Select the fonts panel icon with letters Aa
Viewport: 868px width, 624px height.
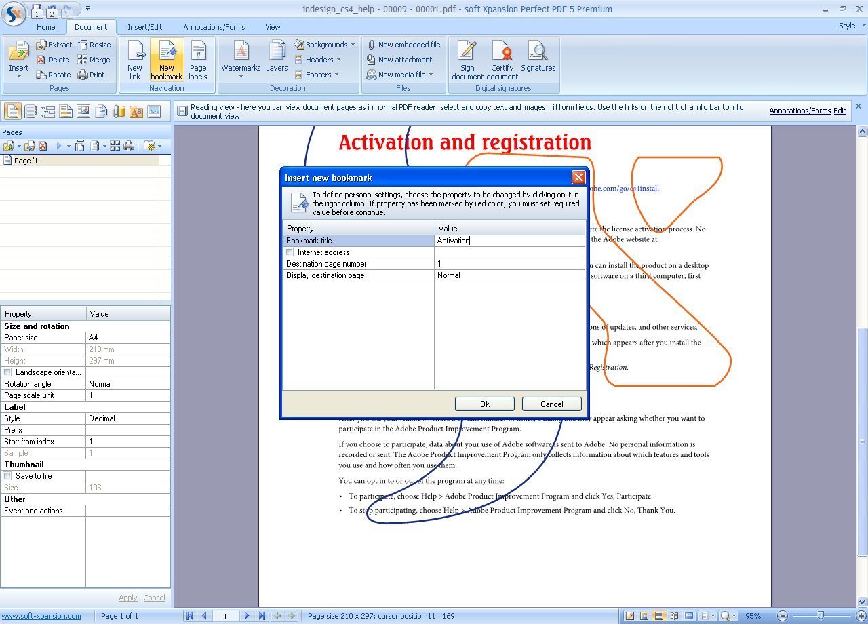(x=136, y=111)
